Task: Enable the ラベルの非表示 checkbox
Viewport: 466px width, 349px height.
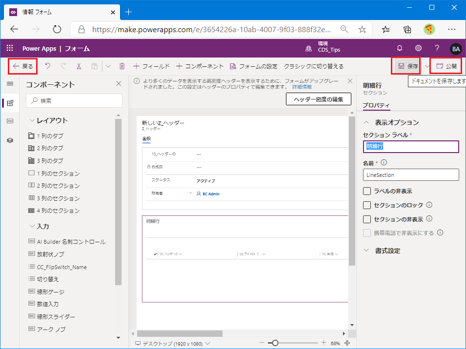Action: coord(367,191)
